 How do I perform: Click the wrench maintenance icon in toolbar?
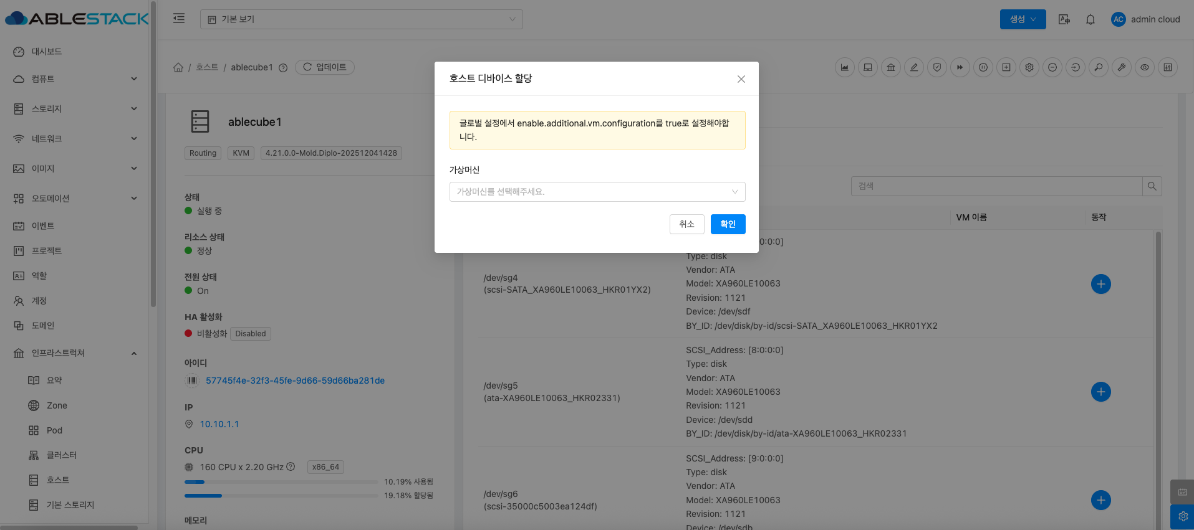1121,67
